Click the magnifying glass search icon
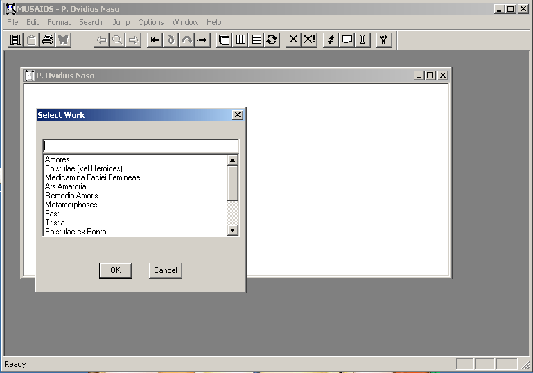Viewport: 533px width, 373px height. point(117,40)
